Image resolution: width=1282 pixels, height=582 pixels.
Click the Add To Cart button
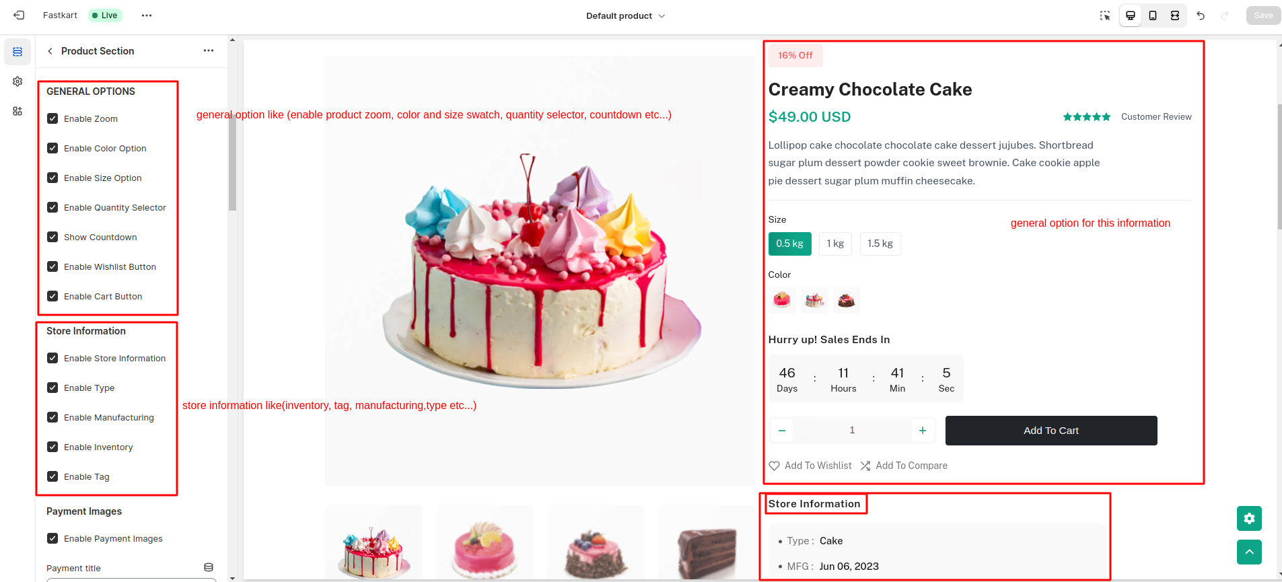click(x=1051, y=430)
